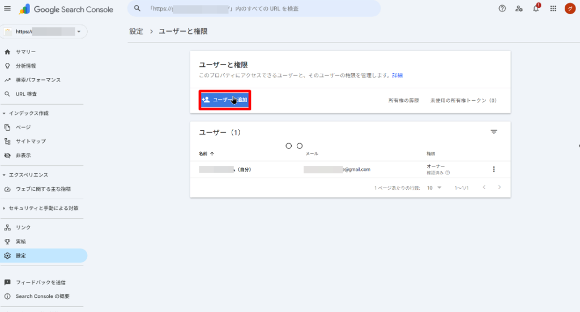580x312 pixels.
Task: Open URL 検査 in sidebar
Action: (x=26, y=94)
